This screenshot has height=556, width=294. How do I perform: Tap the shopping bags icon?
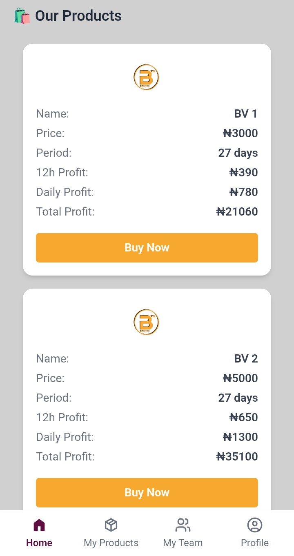(x=22, y=16)
